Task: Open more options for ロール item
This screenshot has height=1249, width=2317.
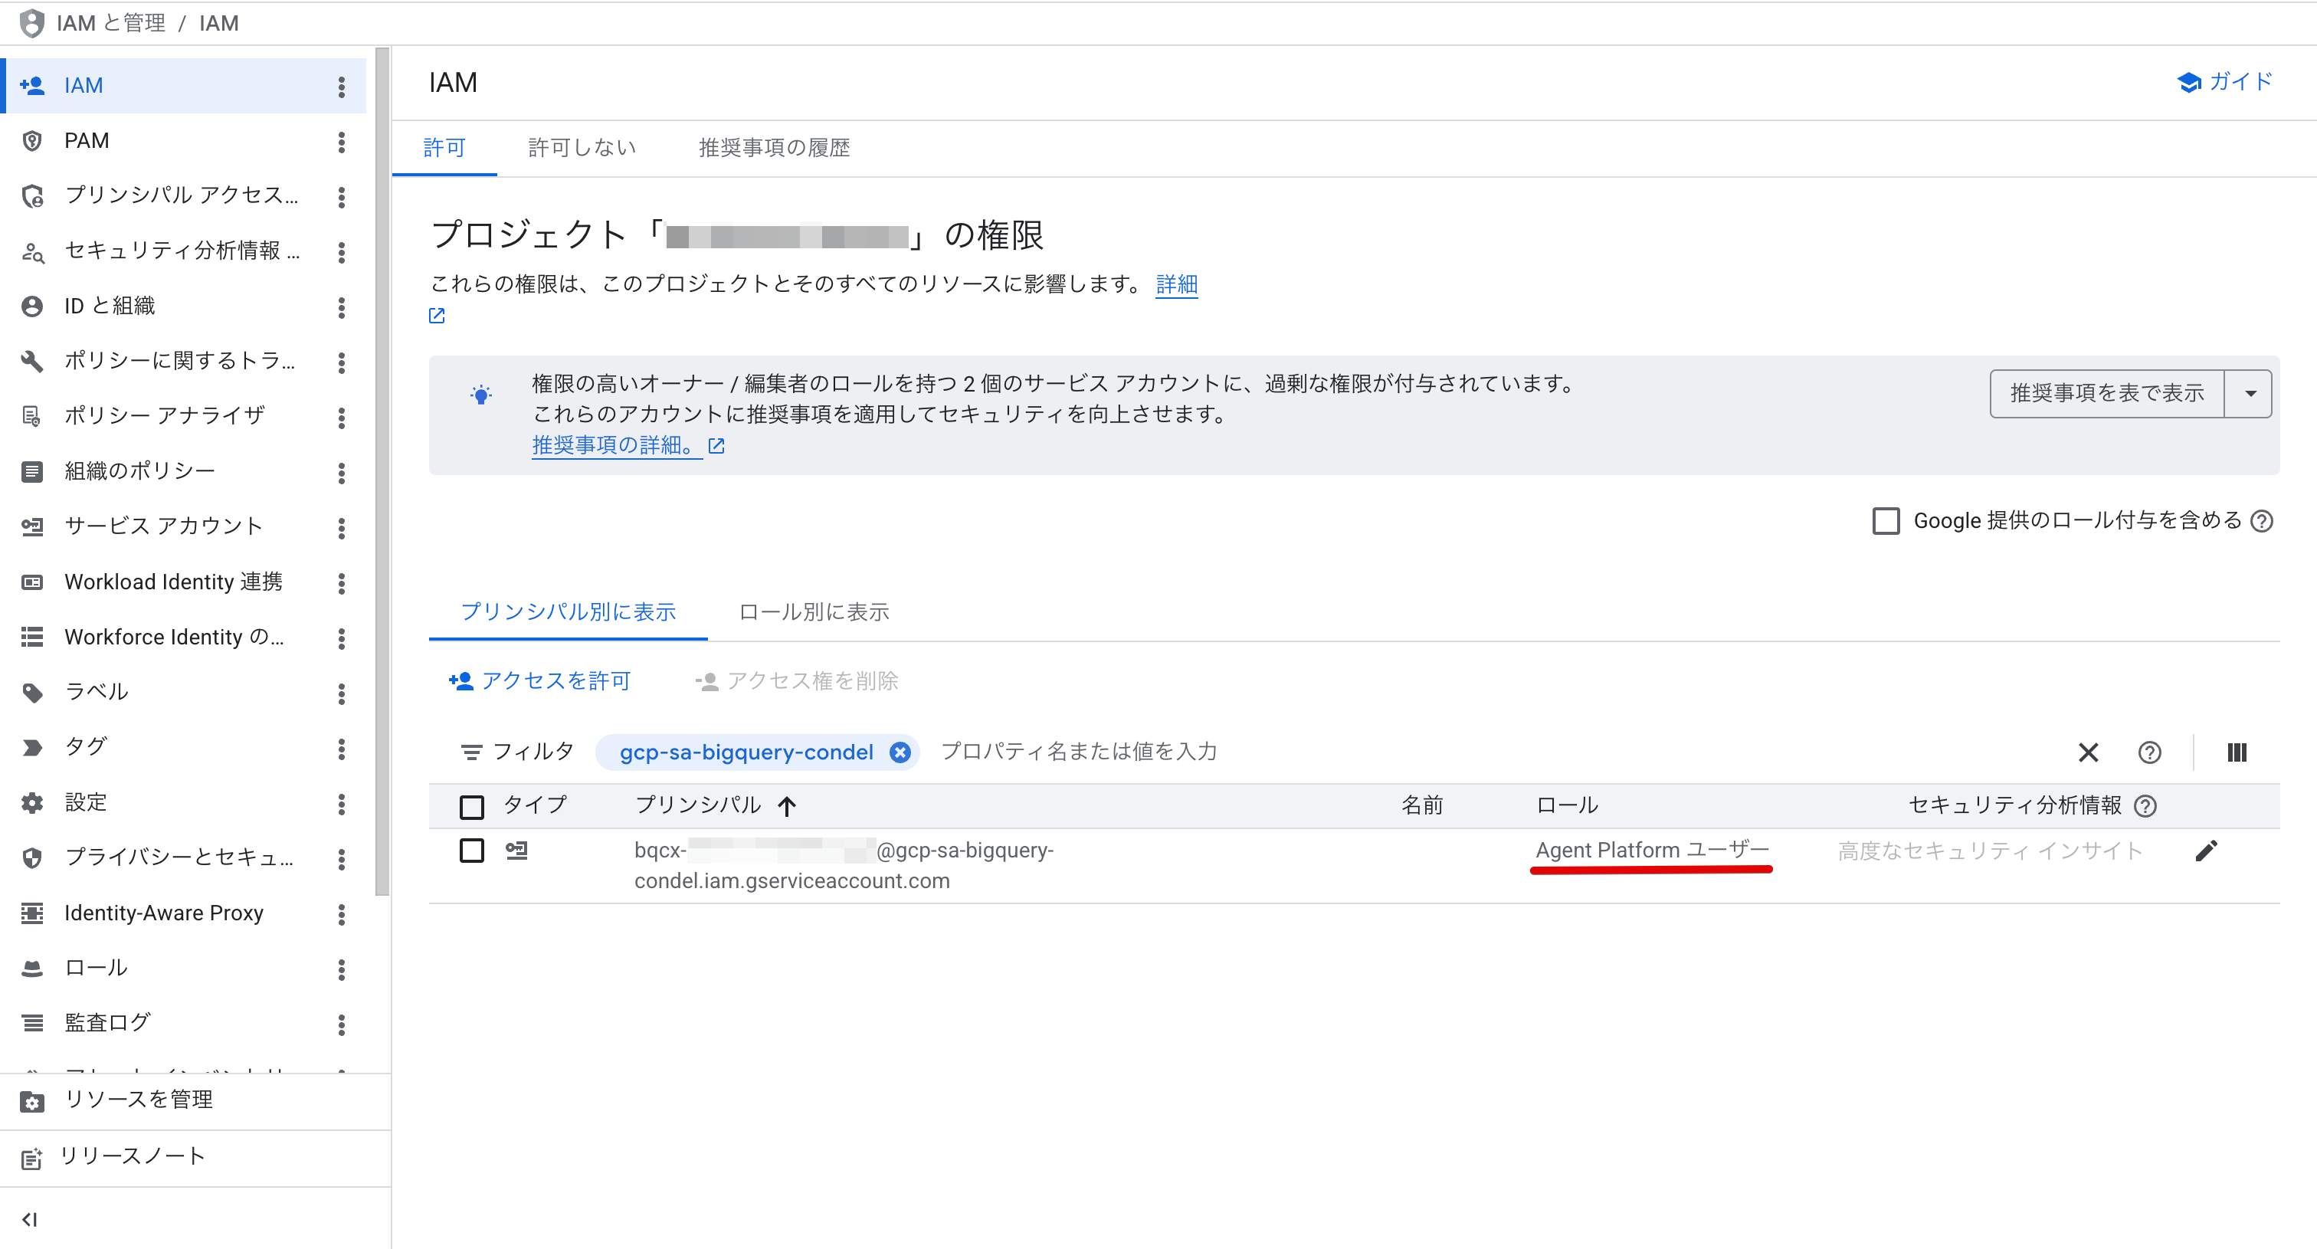Action: coord(342,969)
